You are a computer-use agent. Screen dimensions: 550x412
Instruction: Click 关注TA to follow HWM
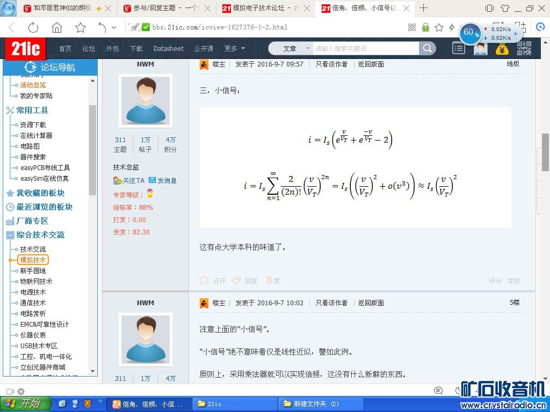[129, 181]
